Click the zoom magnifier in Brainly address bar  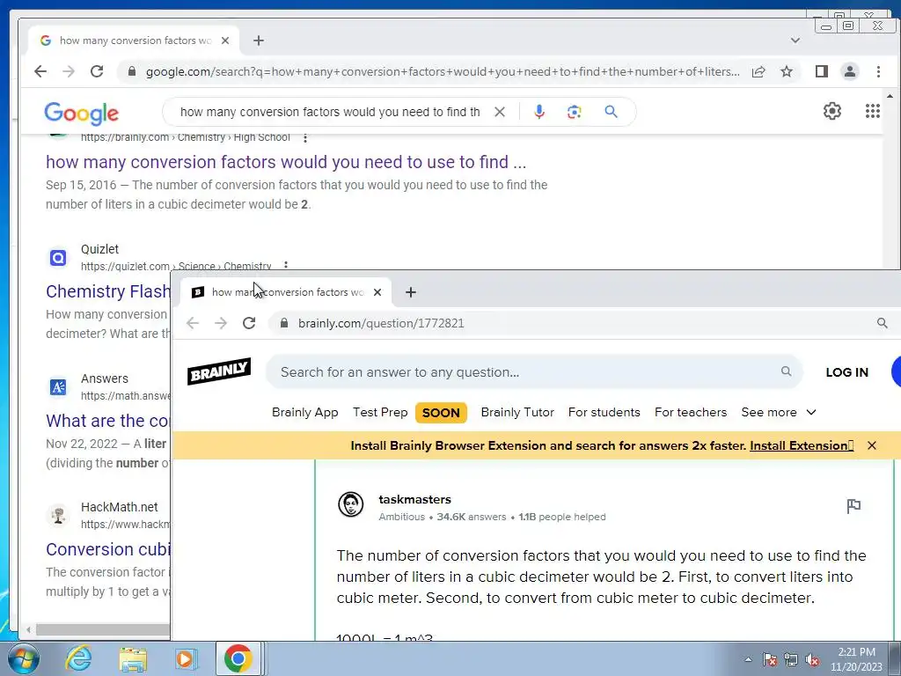(882, 323)
